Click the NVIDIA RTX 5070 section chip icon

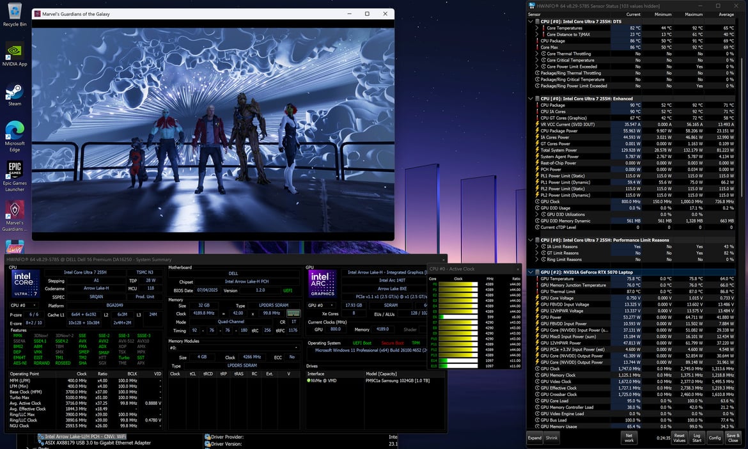(x=537, y=272)
